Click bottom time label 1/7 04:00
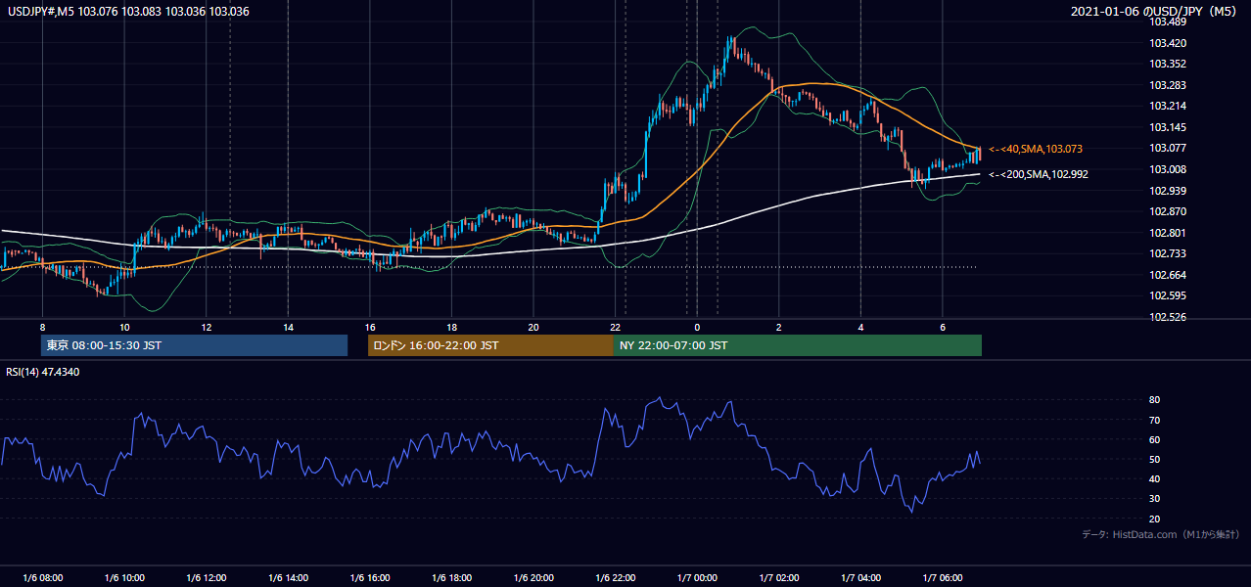Image resolution: width=1251 pixels, height=587 pixels. 860,578
